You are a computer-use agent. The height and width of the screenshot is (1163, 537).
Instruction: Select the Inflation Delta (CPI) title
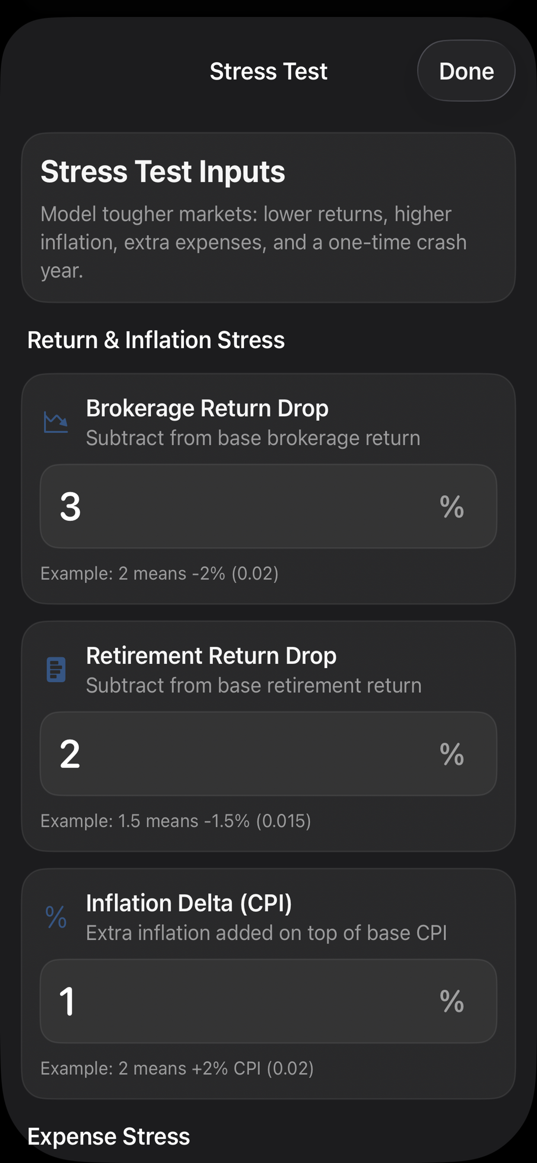[189, 903]
